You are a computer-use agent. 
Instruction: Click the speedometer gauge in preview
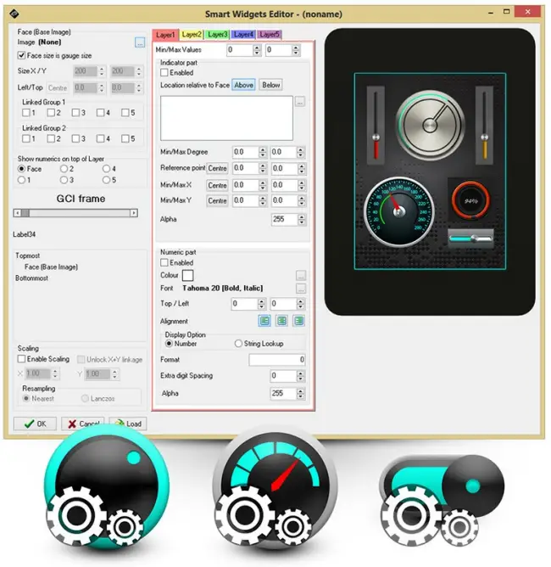(399, 212)
